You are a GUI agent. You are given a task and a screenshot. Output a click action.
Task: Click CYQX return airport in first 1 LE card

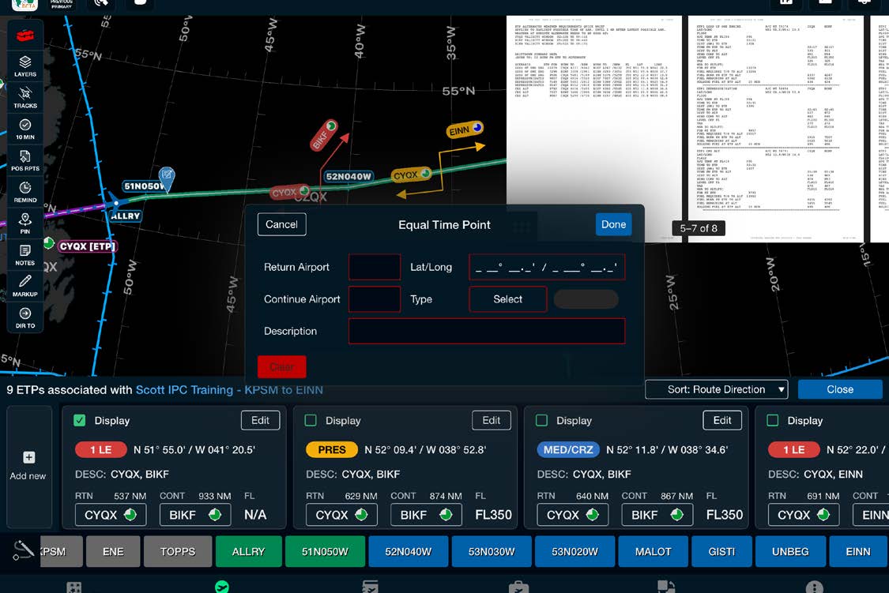click(111, 515)
